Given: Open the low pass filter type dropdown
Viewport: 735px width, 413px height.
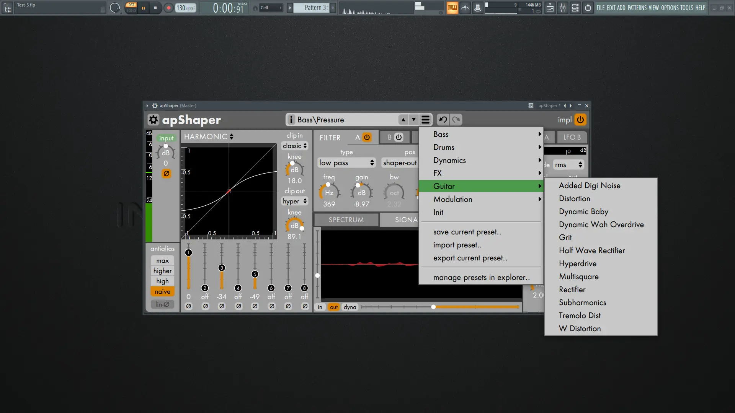Looking at the screenshot, I should tap(346, 163).
